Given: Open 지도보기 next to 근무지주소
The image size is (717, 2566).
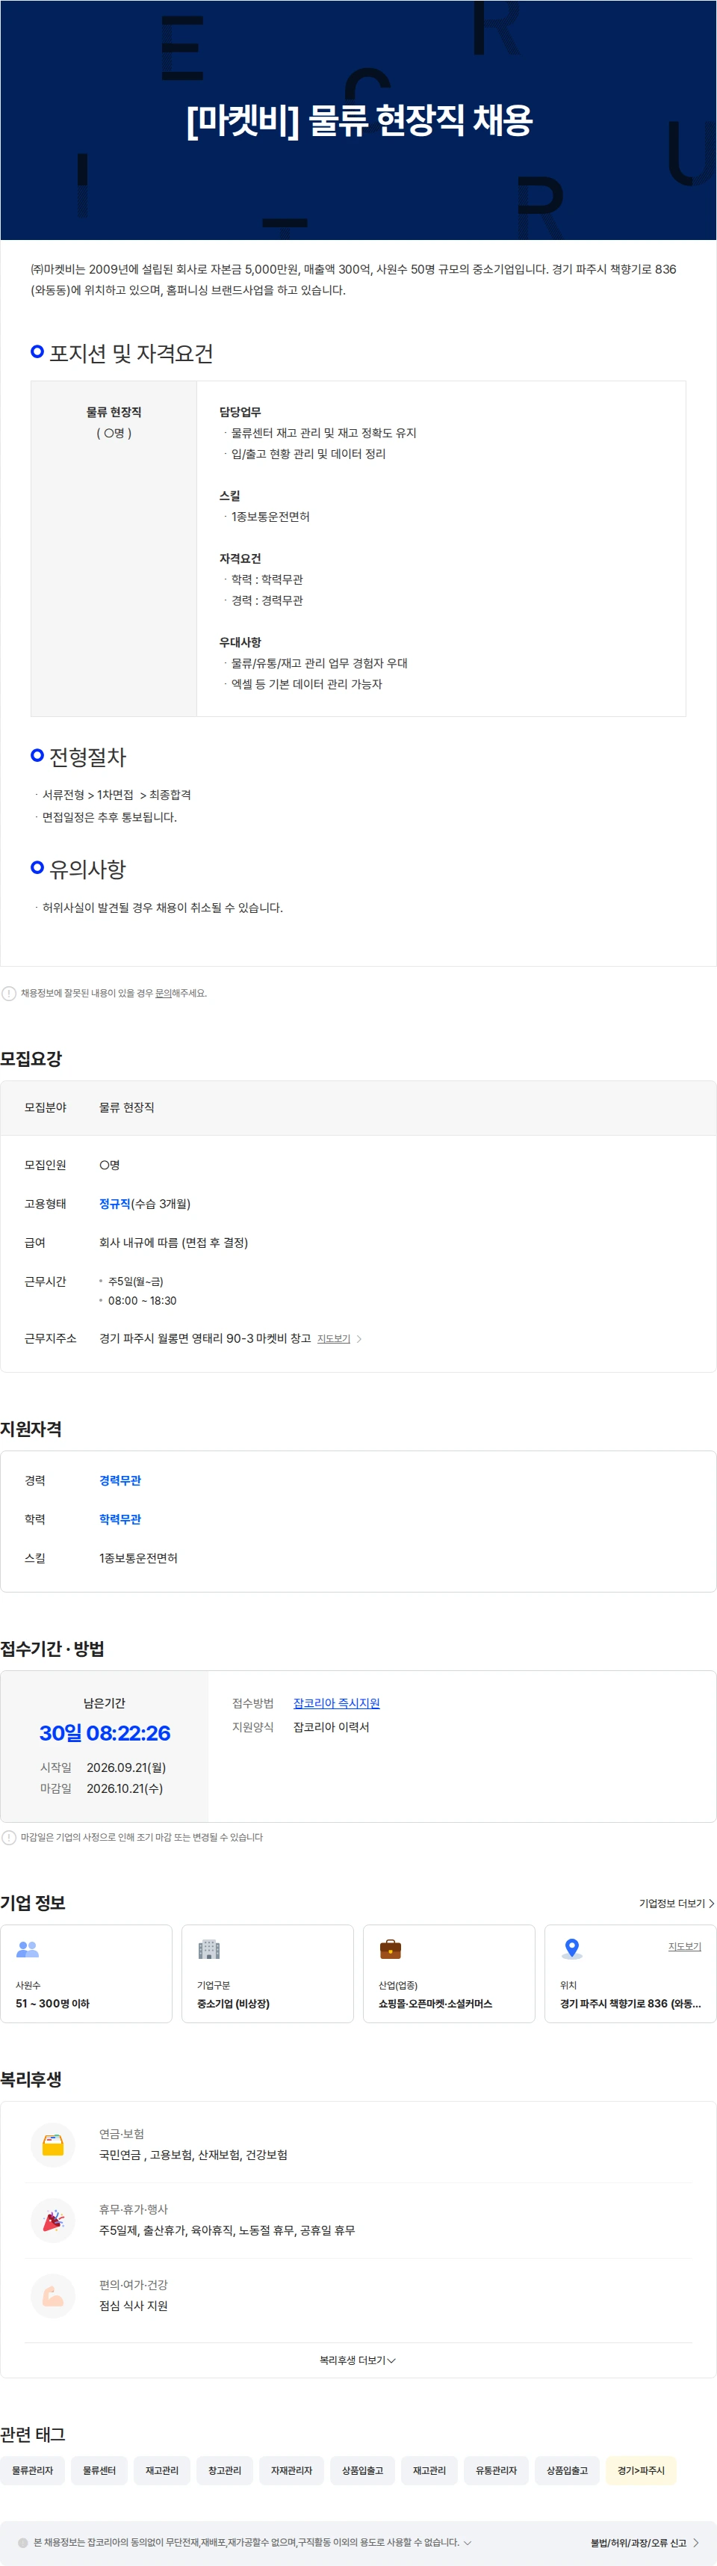Looking at the screenshot, I should click(x=339, y=1339).
